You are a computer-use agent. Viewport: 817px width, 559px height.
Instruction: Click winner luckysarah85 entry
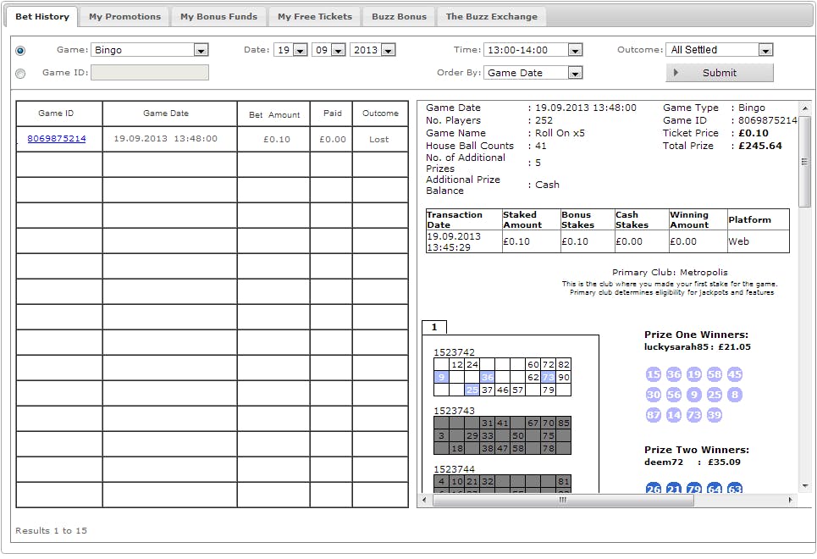coord(697,347)
